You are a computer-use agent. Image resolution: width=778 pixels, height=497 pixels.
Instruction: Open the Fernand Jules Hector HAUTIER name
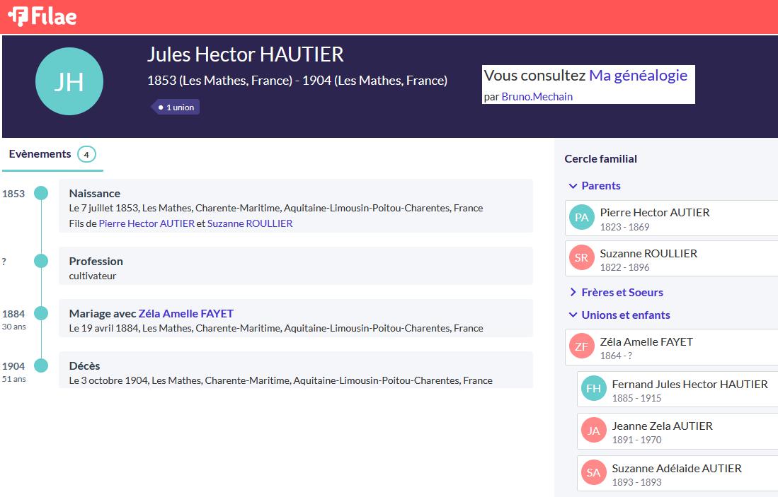pos(690,384)
